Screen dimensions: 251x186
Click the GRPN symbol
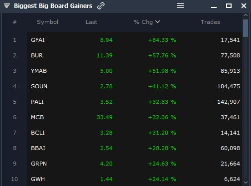tap(39, 164)
